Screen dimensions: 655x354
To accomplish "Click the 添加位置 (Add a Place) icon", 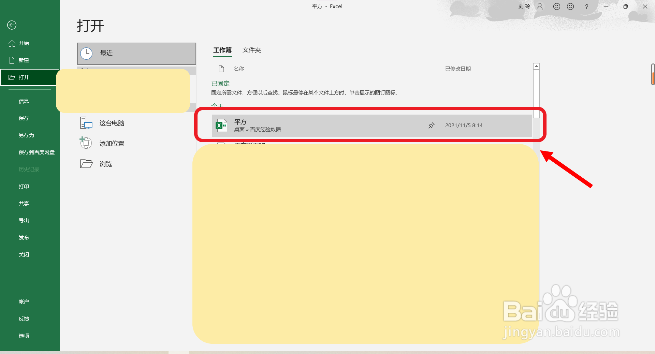I will click(x=86, y=143).
